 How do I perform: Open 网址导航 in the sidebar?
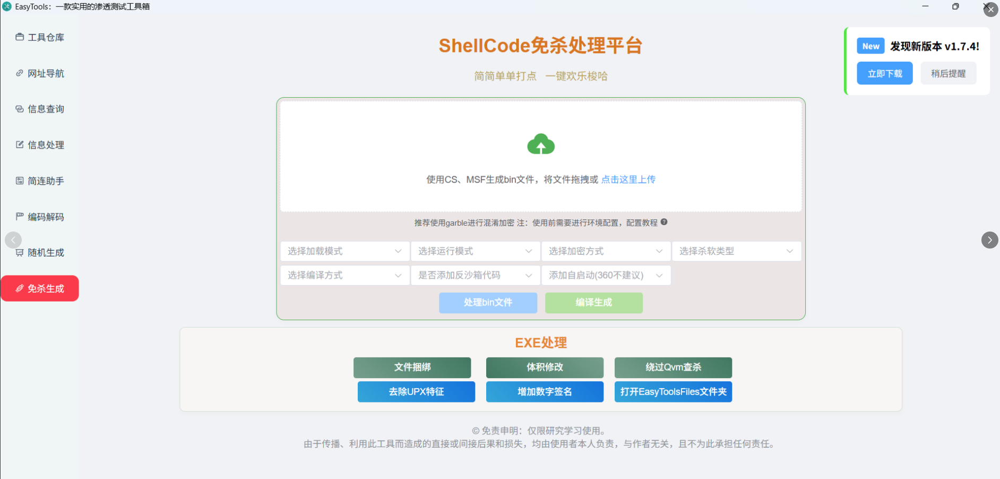(40, 73)
